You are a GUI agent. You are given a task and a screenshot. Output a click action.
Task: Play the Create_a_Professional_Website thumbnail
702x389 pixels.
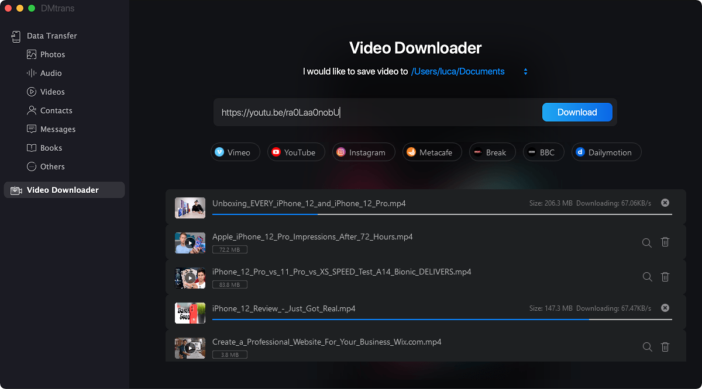[190, 348]
